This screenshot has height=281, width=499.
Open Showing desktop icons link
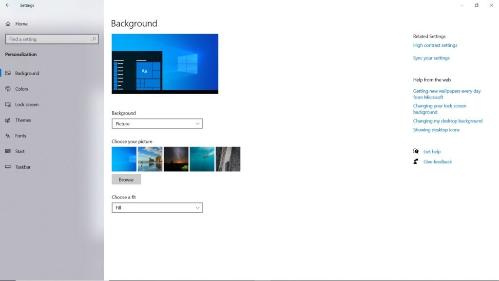(x=436, y=130)
